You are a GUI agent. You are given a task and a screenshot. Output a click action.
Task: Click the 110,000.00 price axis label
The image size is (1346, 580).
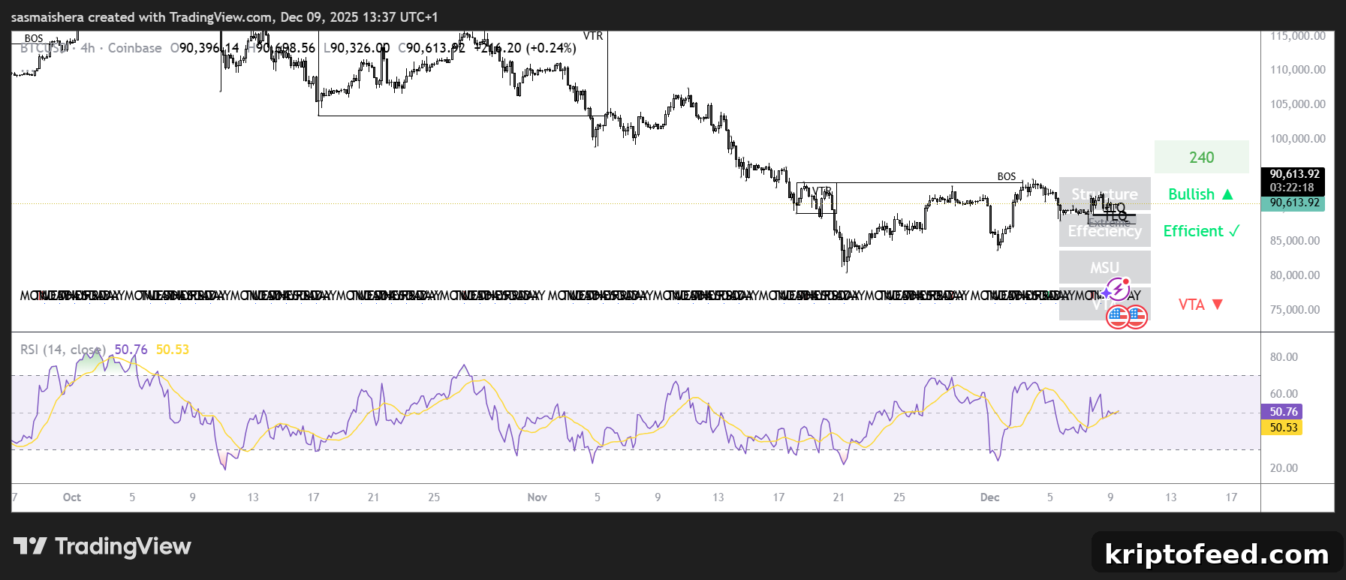tap(1297, 70)
